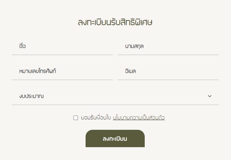
Task: Click the ลงทะเบียนรับสิทธิพิเศษ form heading
Action: click(x=115, y=23)
